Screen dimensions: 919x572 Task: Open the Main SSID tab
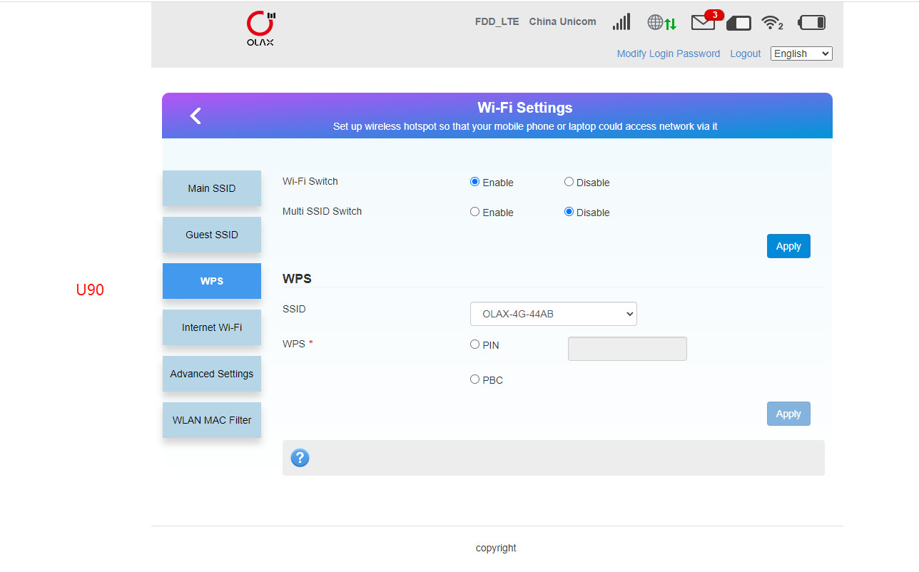point(212,188)
